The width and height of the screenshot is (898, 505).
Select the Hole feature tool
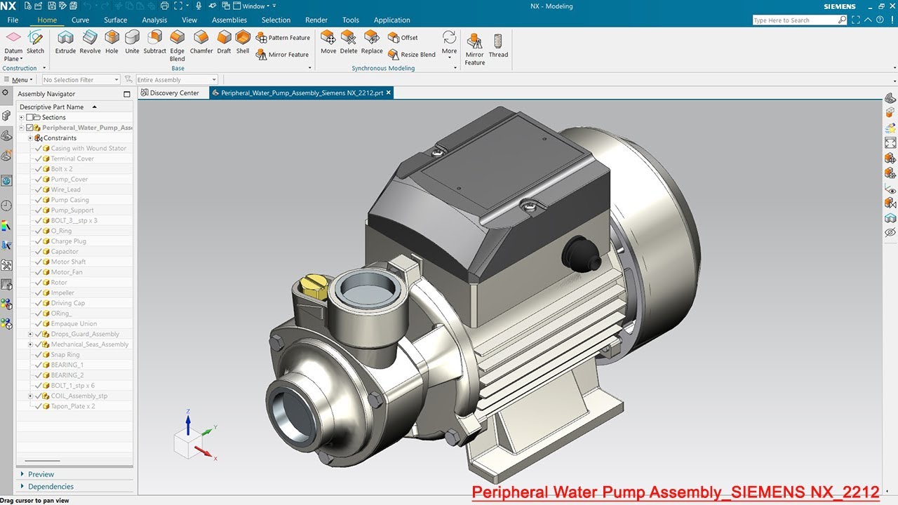click(112, 42)
